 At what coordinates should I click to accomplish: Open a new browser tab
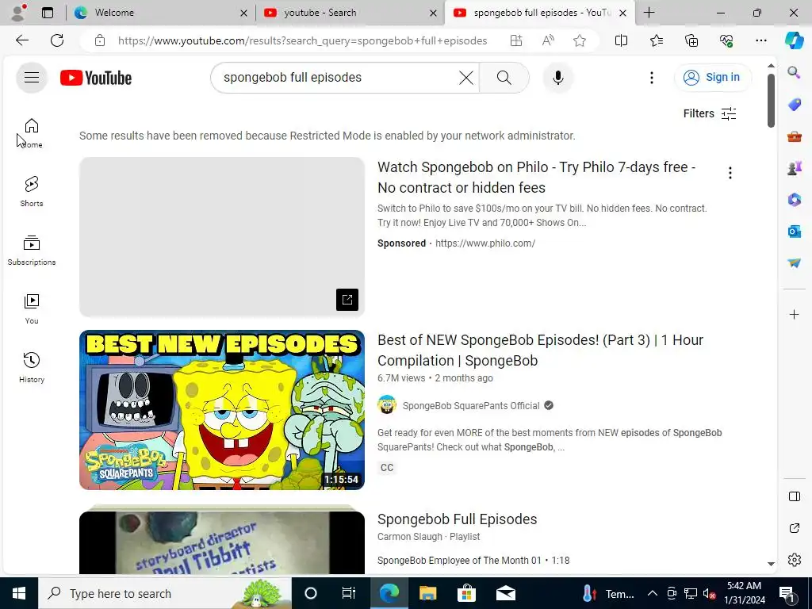649,13
